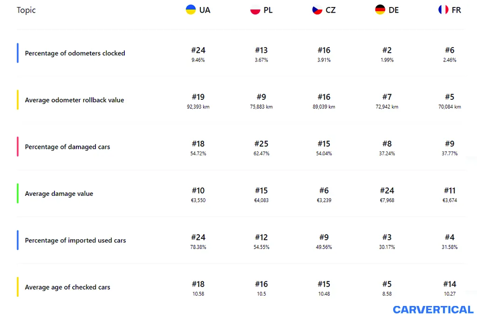Click the France flag icon
This screenshot has height=319, width=477.
(x=443, y=10)
